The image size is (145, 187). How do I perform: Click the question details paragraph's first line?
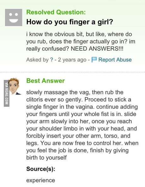coord(79,34)
